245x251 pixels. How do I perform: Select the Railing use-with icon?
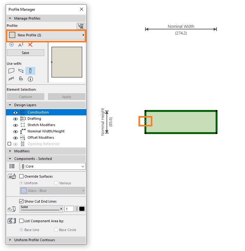coord(11,79)
